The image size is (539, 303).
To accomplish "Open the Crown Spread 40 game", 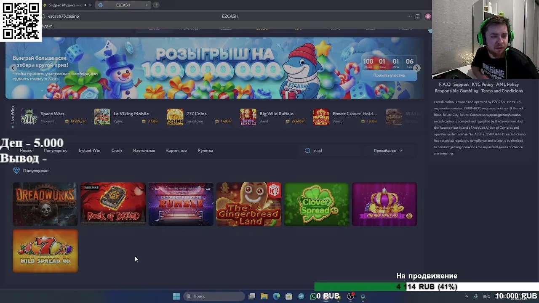I will click(384, 204).
